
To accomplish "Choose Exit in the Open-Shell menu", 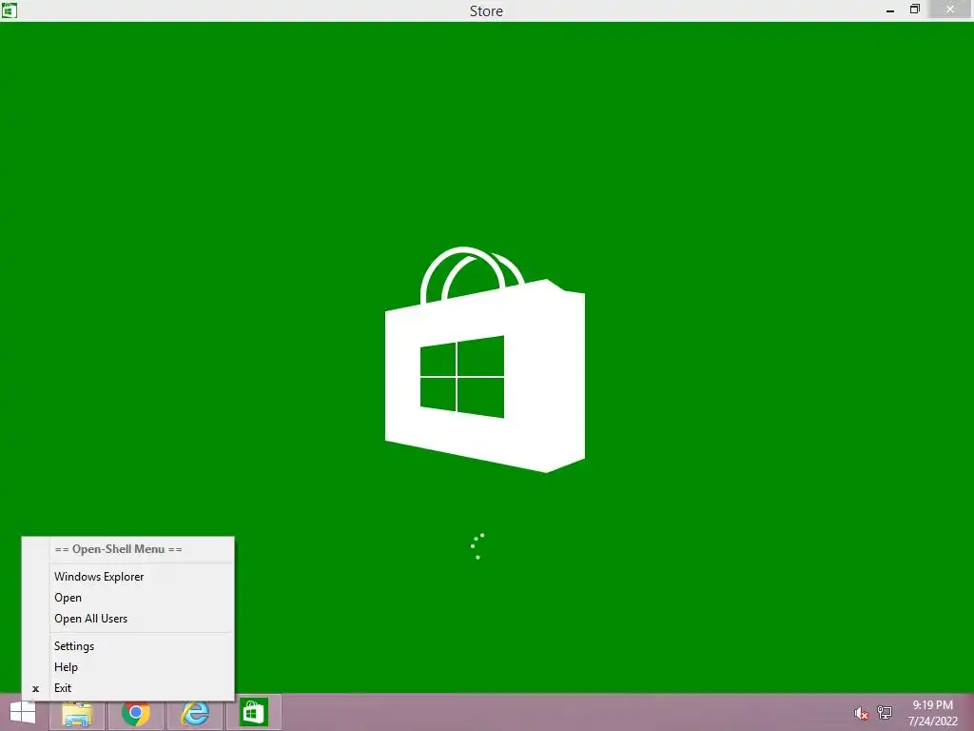I will coord(128,688).
